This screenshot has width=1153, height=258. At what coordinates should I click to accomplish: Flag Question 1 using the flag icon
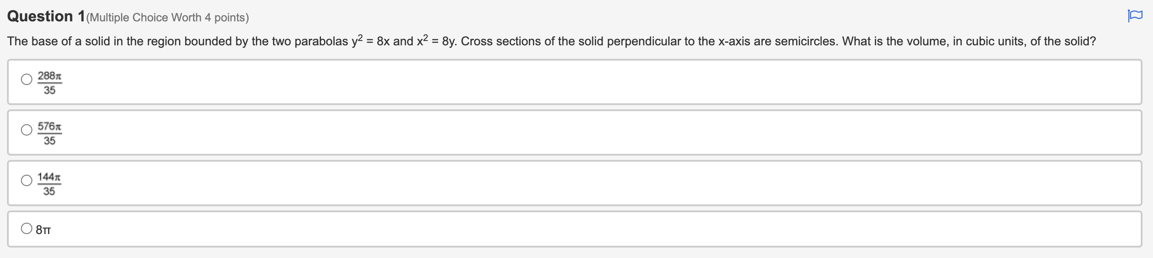(x=1136, y=15)
